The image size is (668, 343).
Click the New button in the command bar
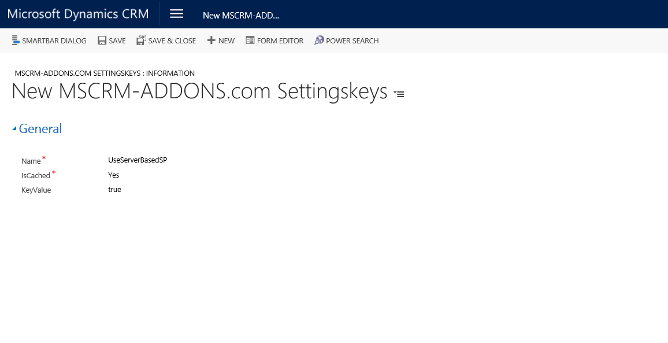click(x=221, y=40)
